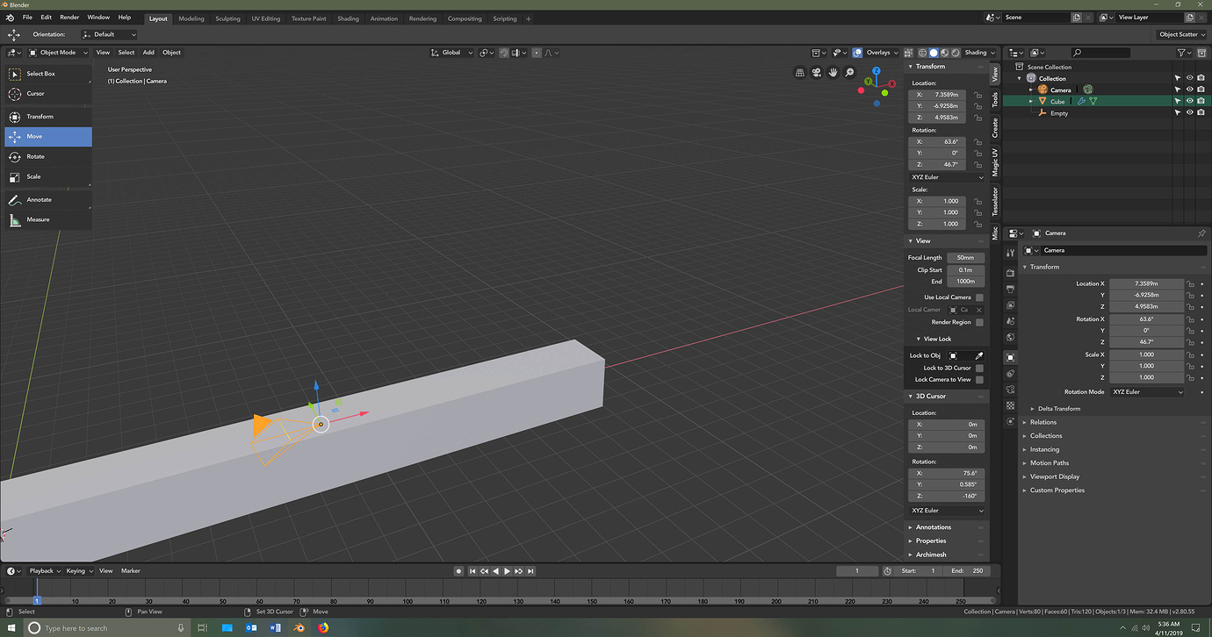This screenshot has width=1212, height=637.
Task: Open the Global transform orientation dropdown
Action: coord(451,53)
